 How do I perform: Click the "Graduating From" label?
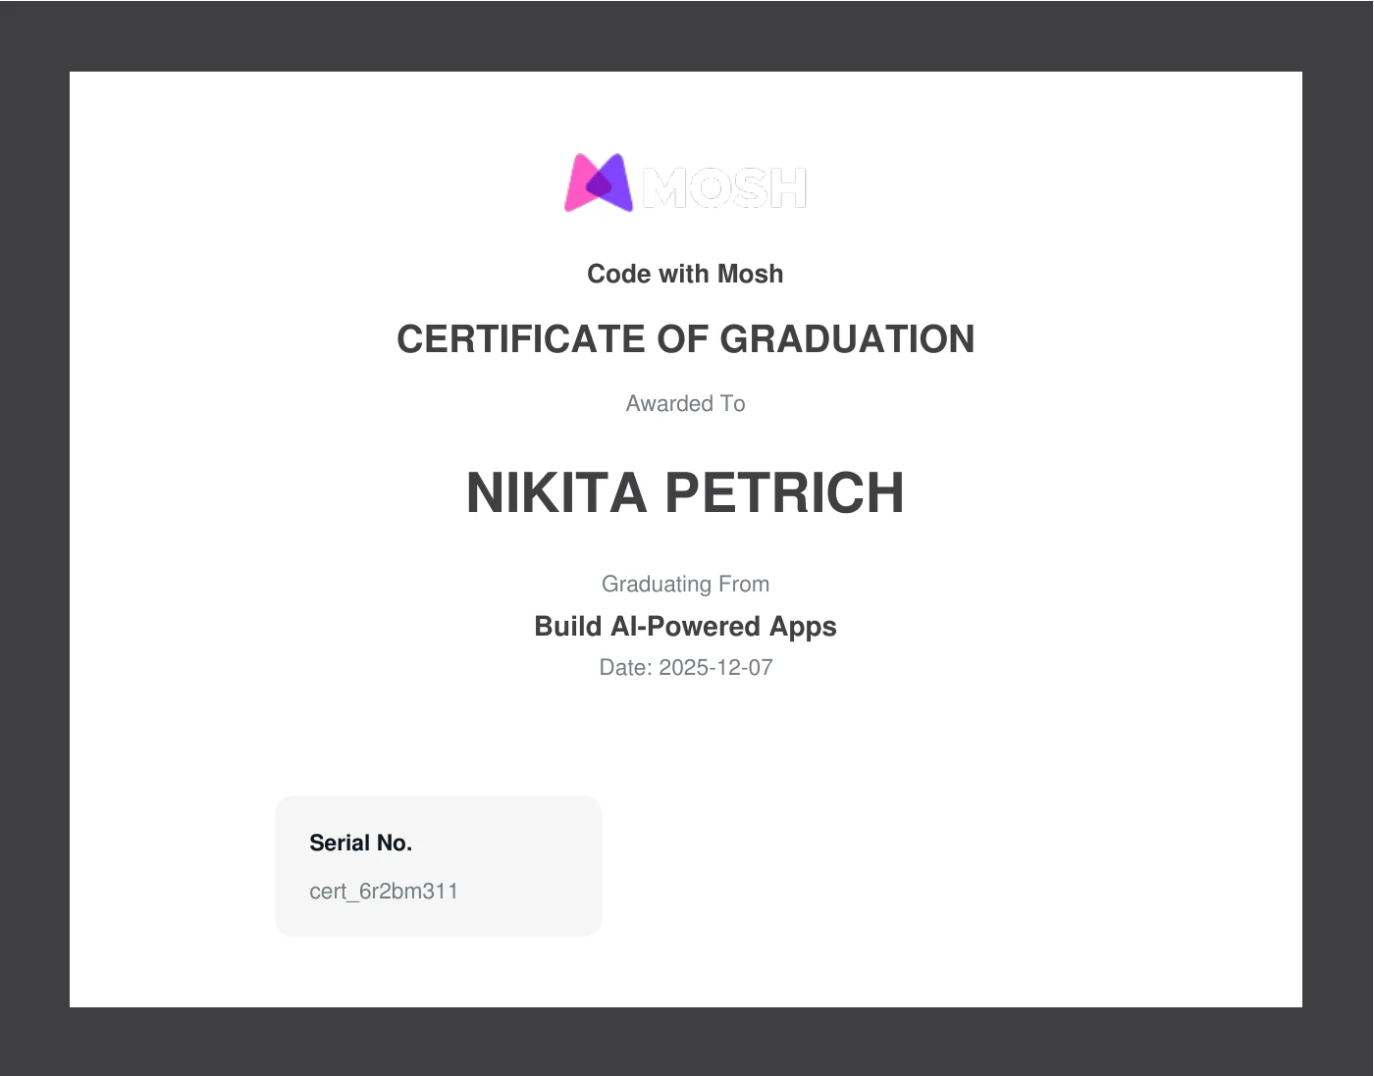point(685,584)
